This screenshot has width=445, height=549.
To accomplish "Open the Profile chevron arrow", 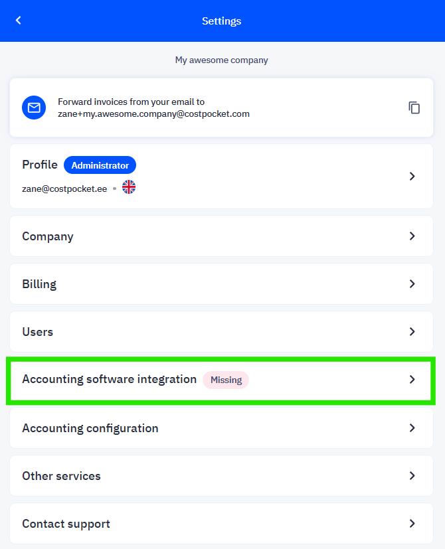I will tap(412, 176).
